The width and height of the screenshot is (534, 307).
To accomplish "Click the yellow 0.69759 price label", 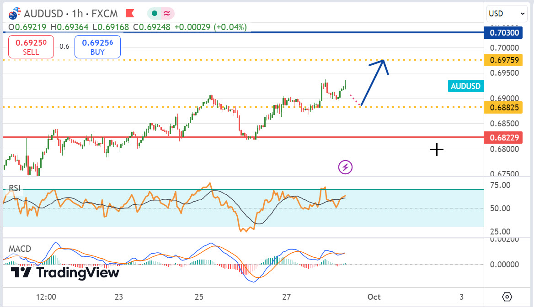I will point(504,60).
